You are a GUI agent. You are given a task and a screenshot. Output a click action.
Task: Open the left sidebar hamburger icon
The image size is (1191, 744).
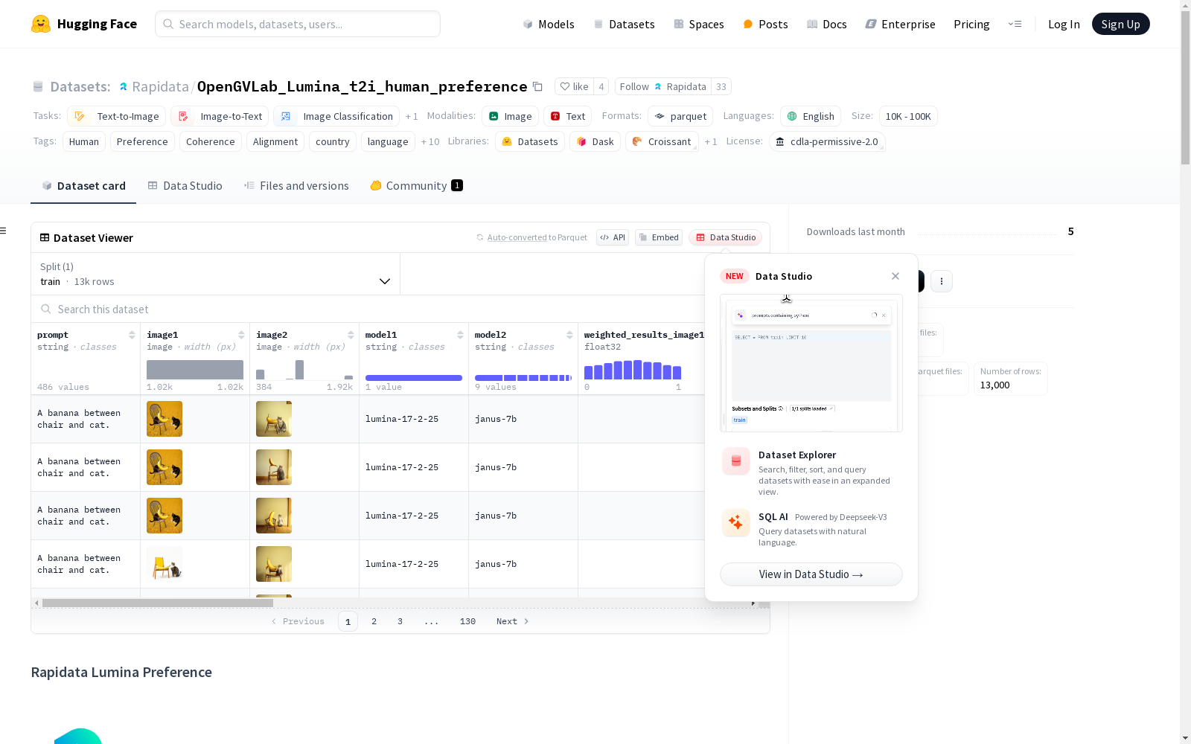(x=4, y=231)
